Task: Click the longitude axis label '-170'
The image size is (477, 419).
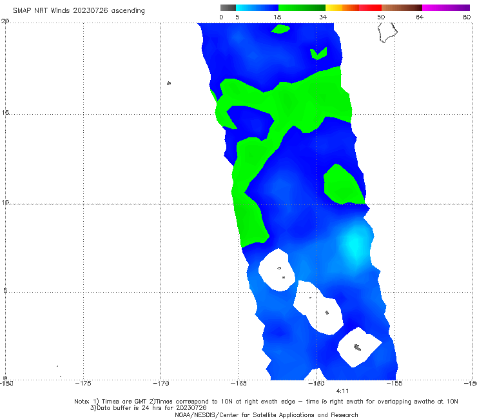Action: point(161,384)
